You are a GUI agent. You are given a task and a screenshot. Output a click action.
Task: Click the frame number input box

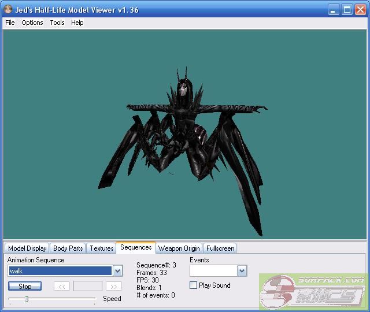pyautogui.click(x=88, y=286)
